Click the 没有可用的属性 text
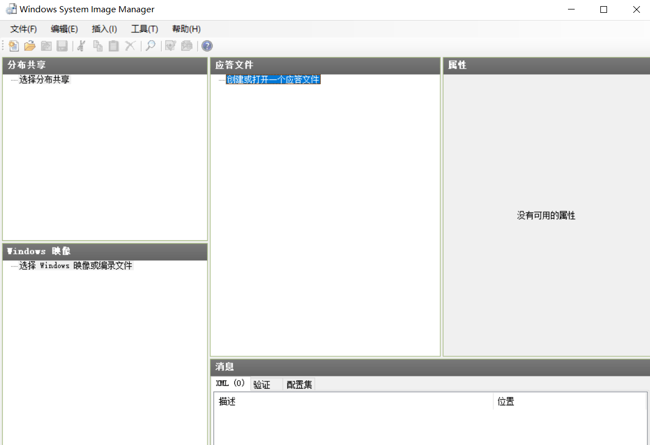 (x=546, y=215)
